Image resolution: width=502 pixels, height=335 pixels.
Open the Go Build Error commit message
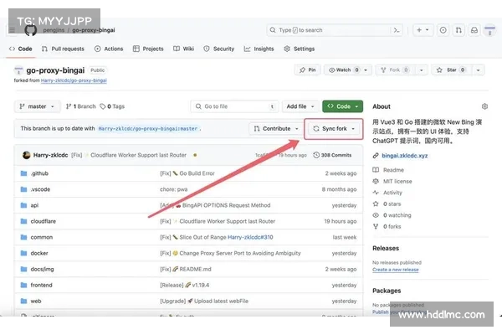[187, 173]
